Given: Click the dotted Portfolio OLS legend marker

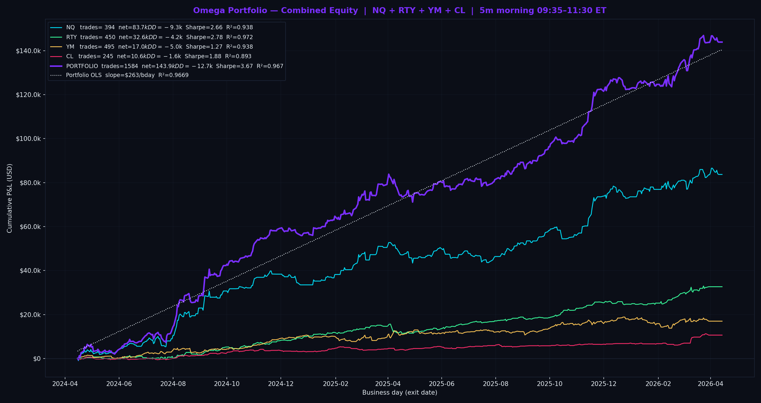Looking at the screenshot, I should pos(56,75).
